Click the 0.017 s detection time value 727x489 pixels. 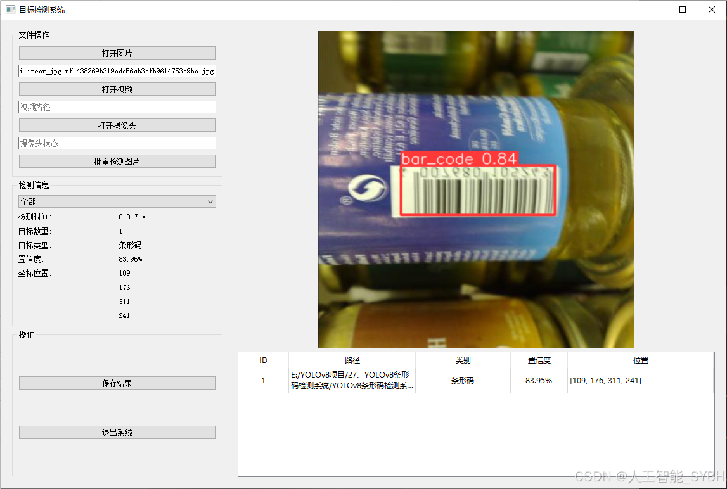click(132, 217)
